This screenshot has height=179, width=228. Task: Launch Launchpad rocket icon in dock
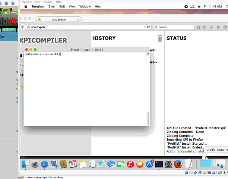pos(35,164)
